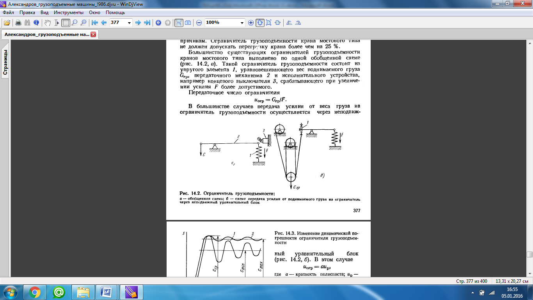This screenshot has width=533, height=300.
Task: Select the Hand drag tool
Action: (48, 23)
